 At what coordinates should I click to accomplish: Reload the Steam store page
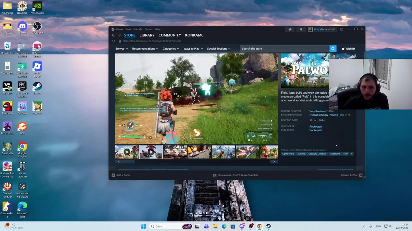click(113, 41)
